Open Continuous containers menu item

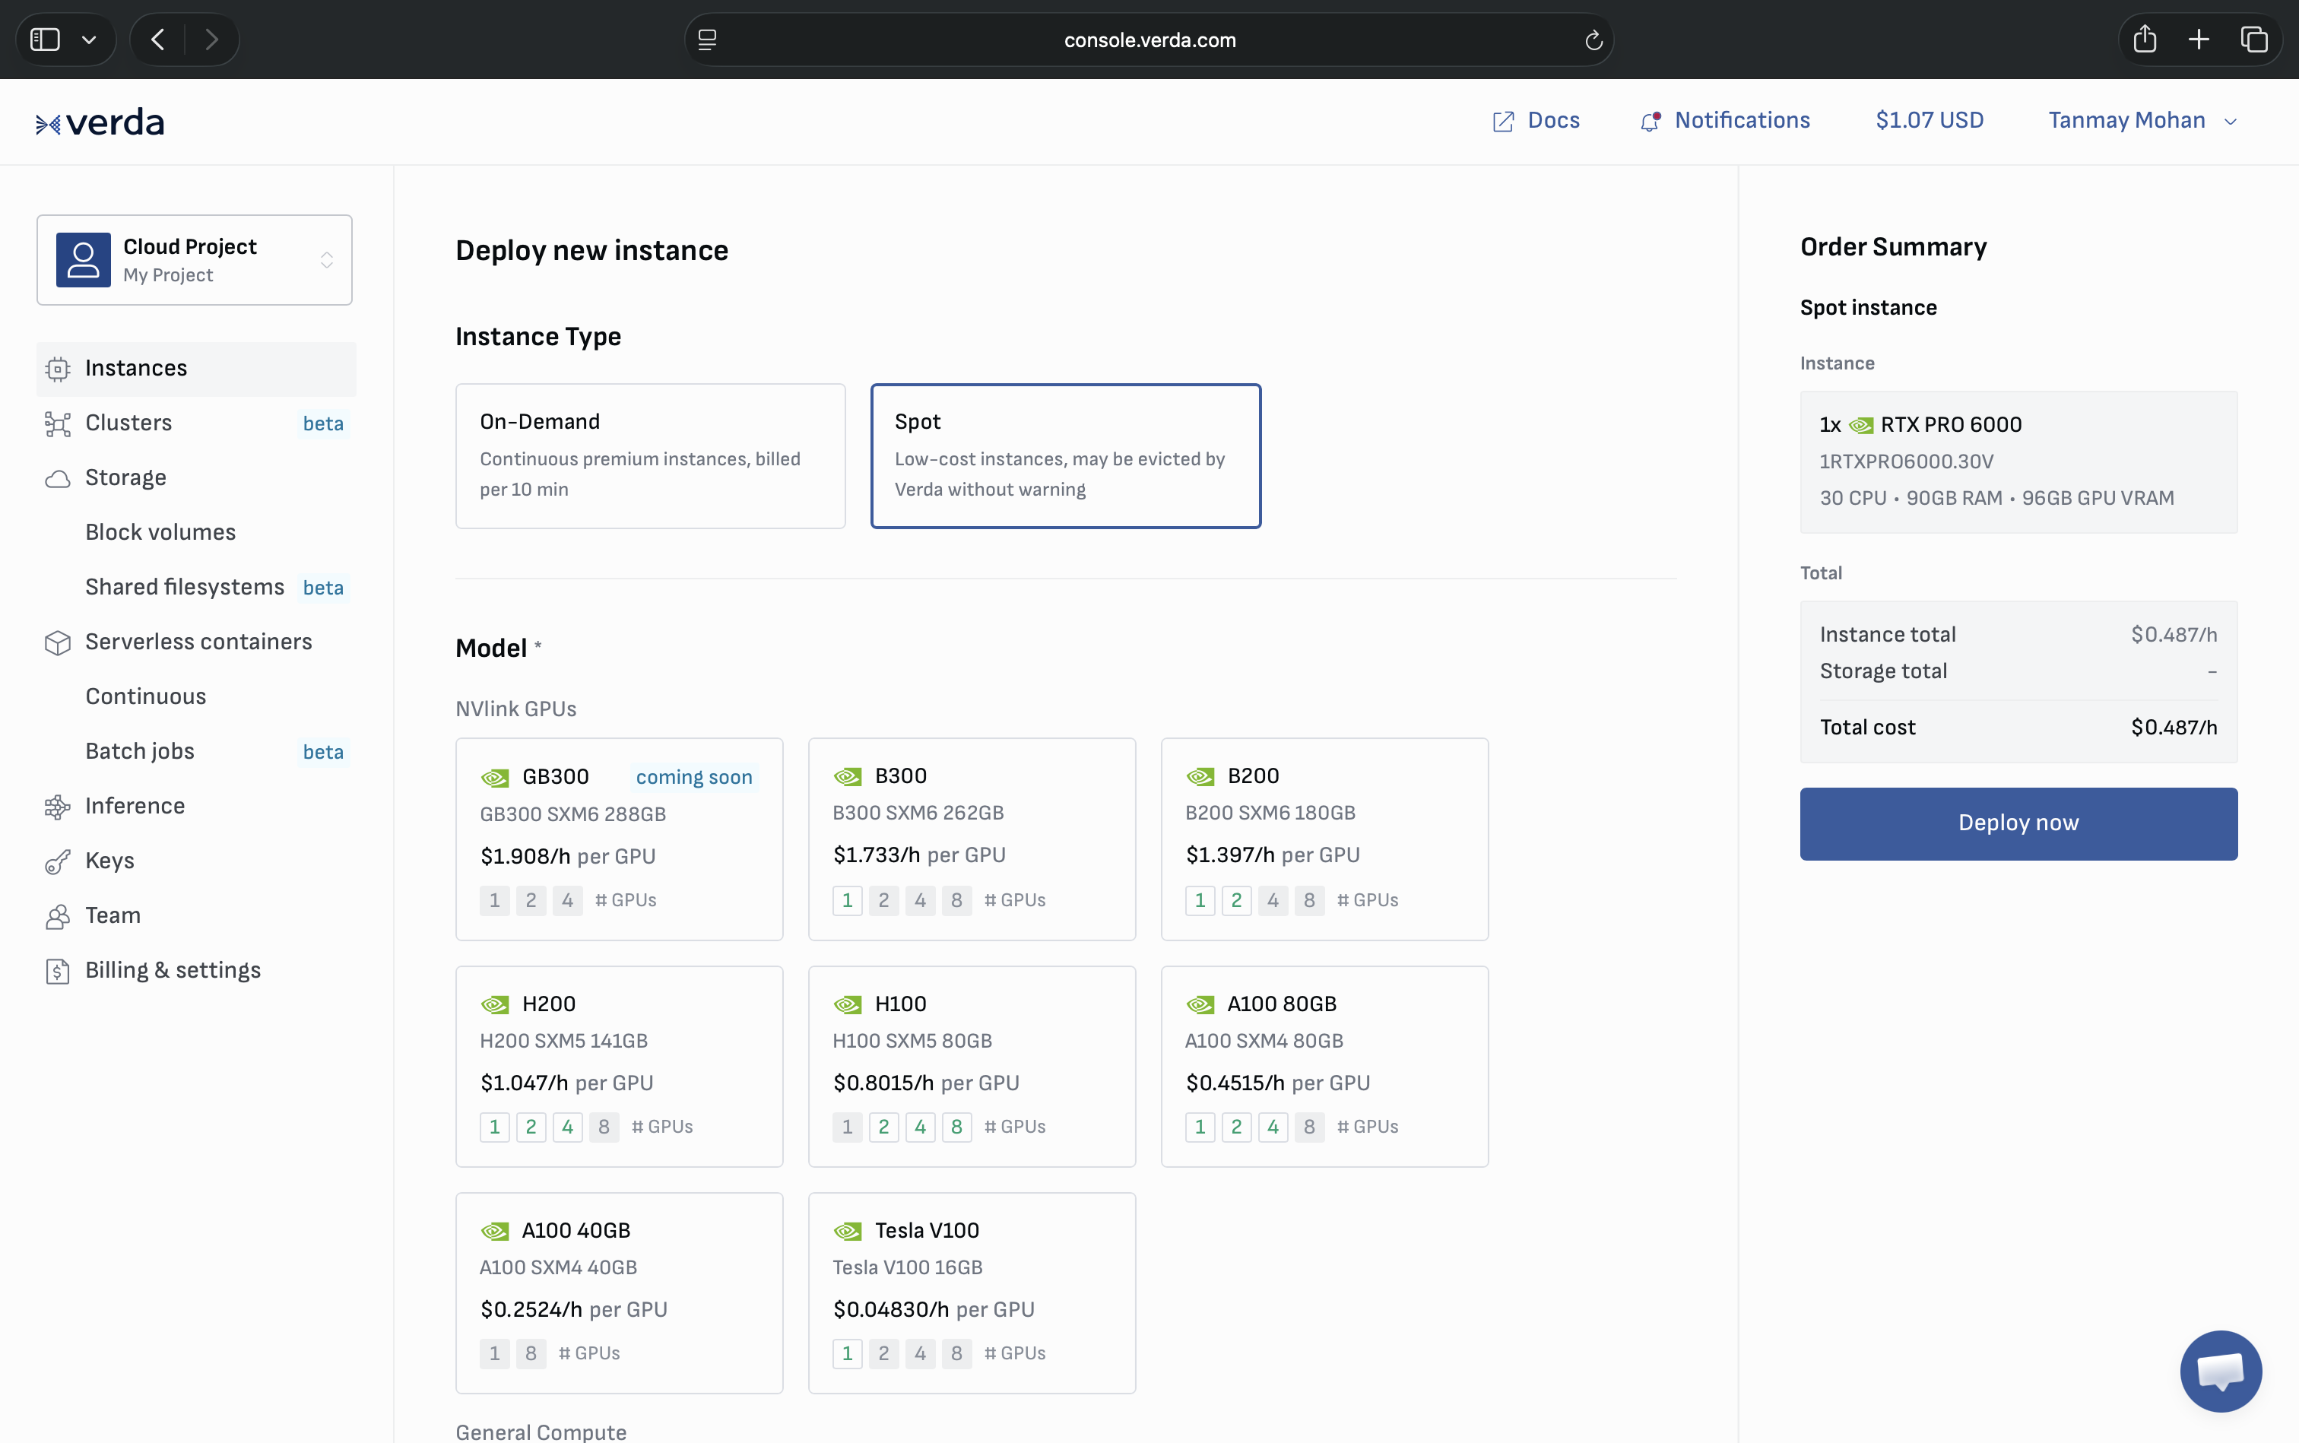pos(145,696)
